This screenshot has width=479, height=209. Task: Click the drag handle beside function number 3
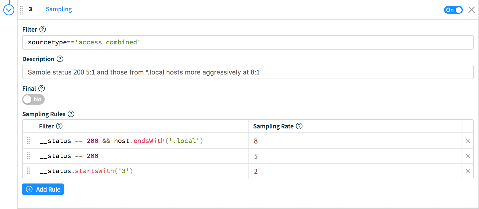(x=21, y=10)
